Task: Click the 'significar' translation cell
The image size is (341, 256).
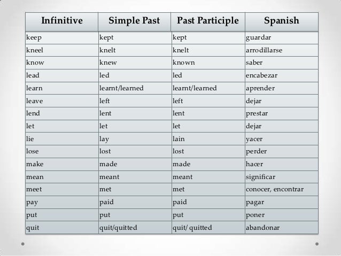Action: click(282, 177)
